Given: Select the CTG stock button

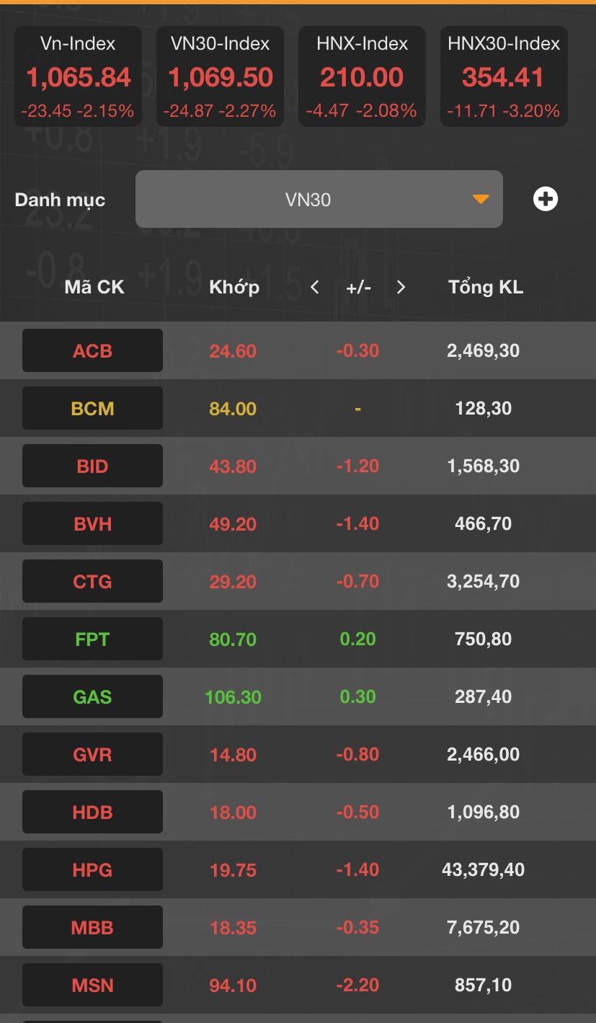Looking at the screenshot, I should [92, 582].
